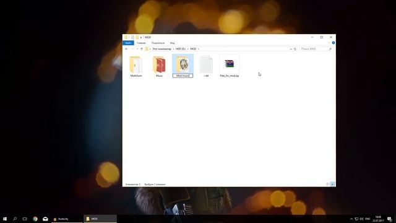Open Task View on the taskbar
Image resolution: width=396 pixels, height=223 pixels.
pos(25,219)
